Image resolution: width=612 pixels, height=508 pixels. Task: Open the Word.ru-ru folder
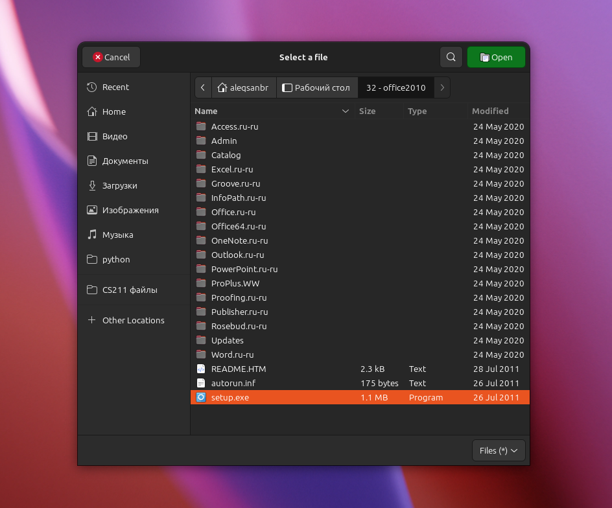(232, 354)
